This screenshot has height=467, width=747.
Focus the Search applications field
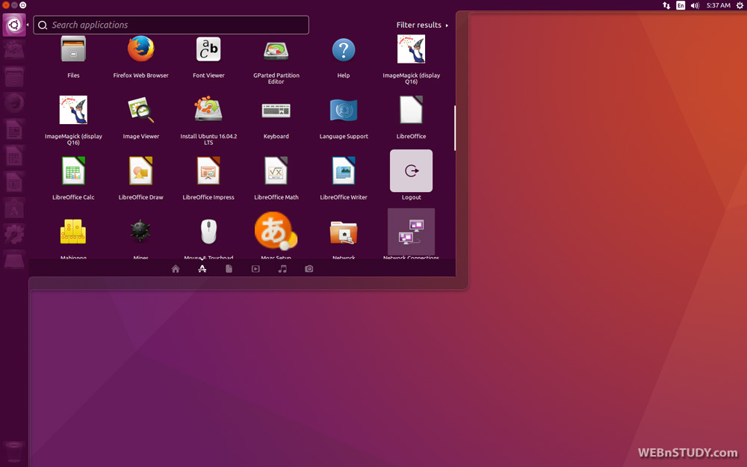[x=171, y=25]
